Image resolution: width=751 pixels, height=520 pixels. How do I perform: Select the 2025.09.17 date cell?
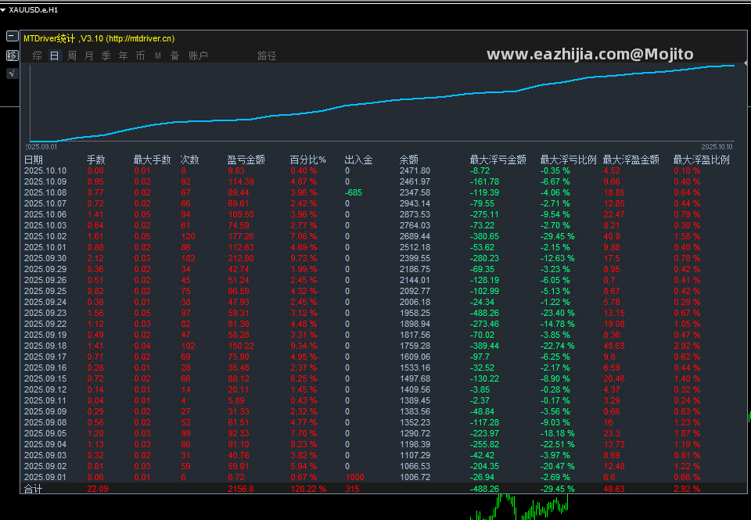(45, 357)
